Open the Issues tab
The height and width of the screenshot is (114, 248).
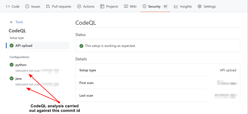point(33,6)
